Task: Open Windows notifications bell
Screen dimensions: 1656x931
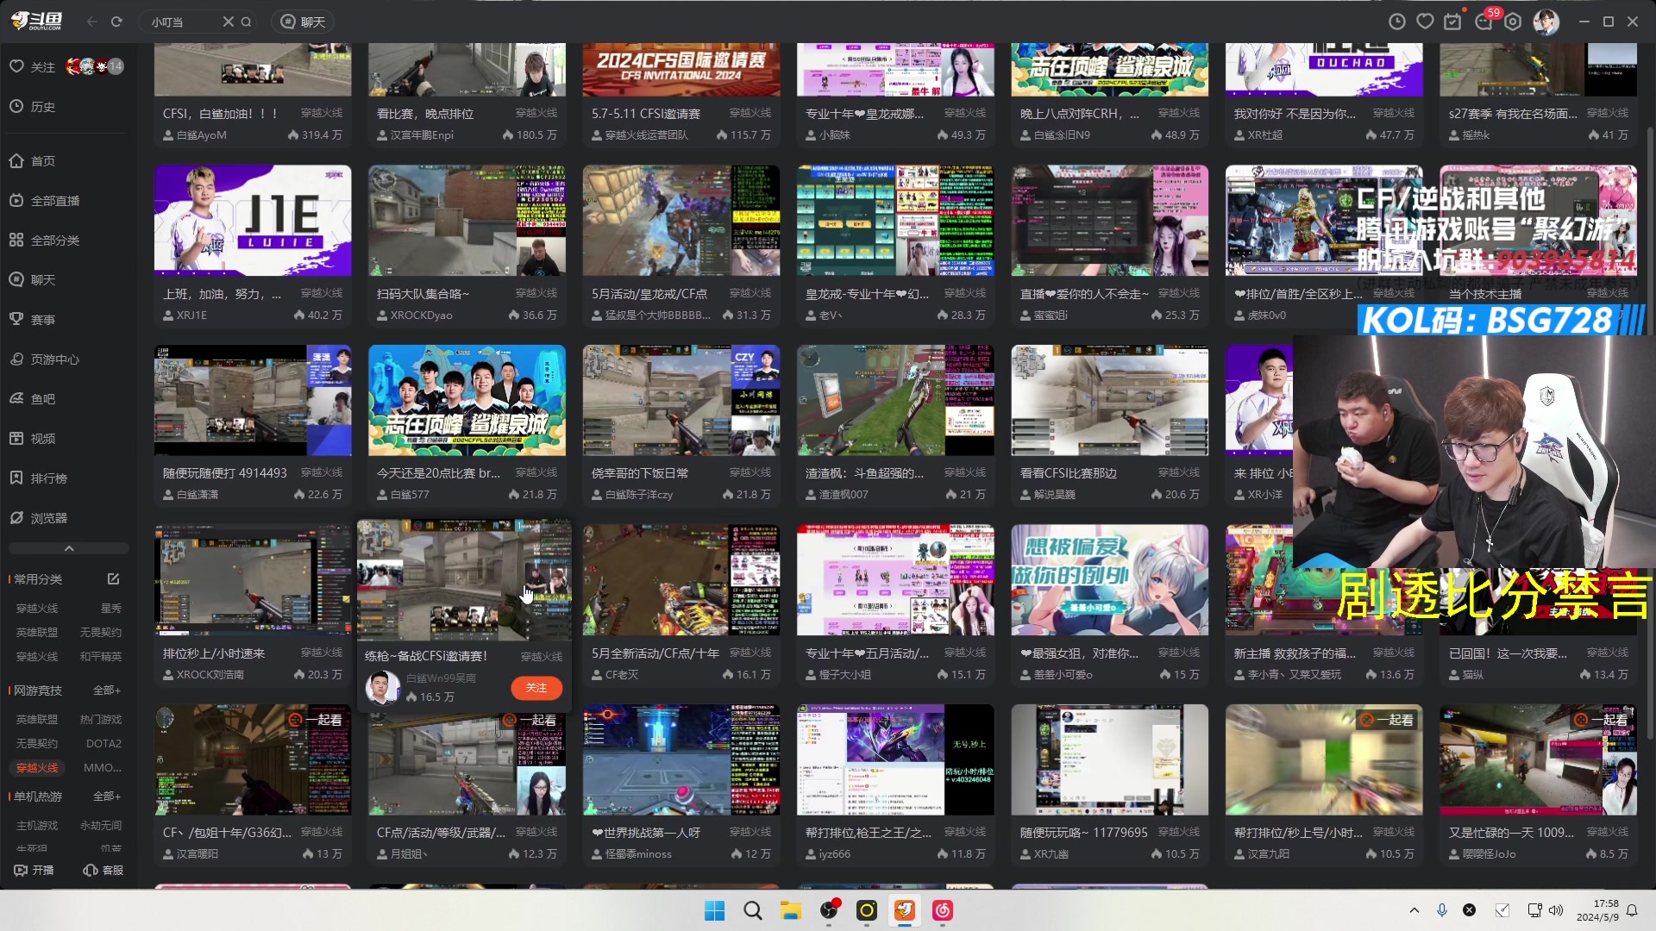Action: click(x=1632, y=910)
